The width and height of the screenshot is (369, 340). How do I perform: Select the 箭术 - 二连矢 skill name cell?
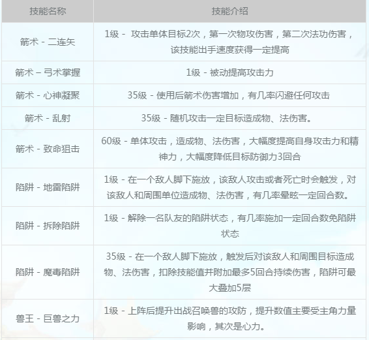pyautogui.click(x=48, y=42)
